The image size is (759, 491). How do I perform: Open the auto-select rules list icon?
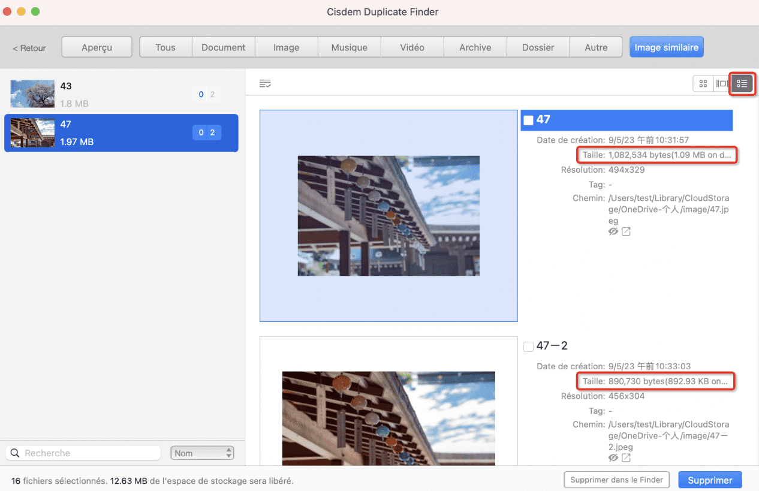265,84
